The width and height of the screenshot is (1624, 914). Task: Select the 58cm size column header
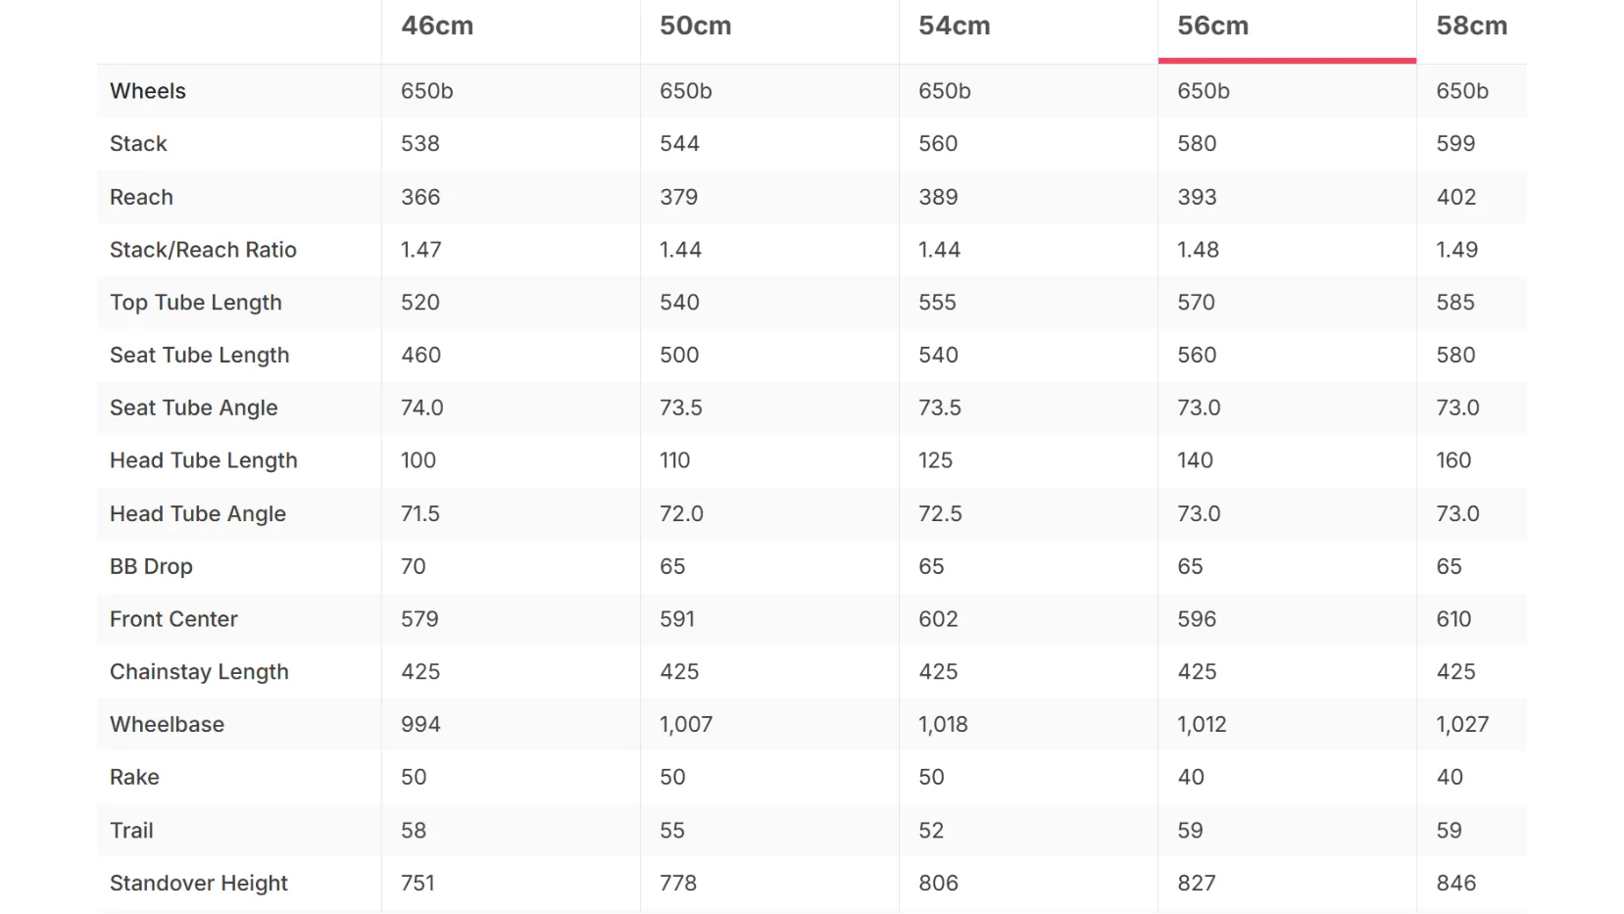click(1472, 26)
